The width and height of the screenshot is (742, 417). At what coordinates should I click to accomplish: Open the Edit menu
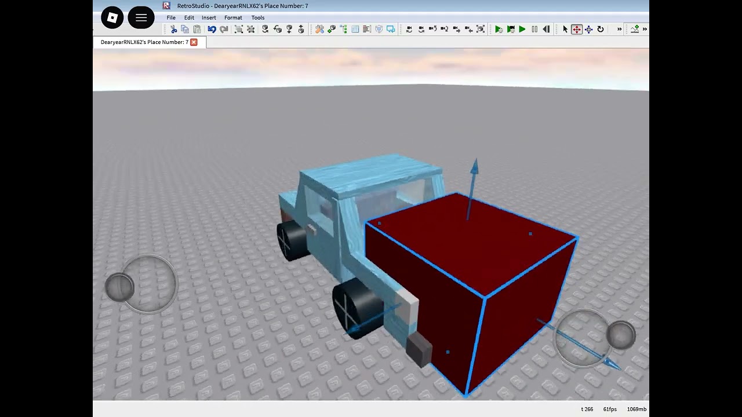(x=189, y=17)
